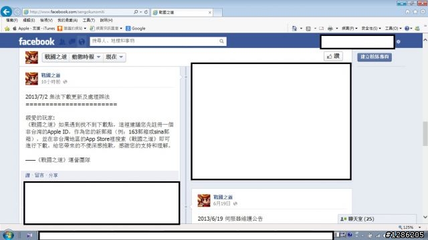Screen dimensions: 428x240
Task: Open the Facebook messages icon
Action: point(72,41)
